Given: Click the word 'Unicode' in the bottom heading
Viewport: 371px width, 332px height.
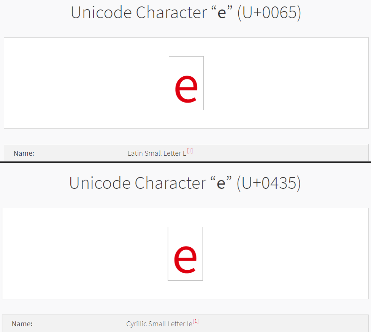Looking at the screenshot, I should click(x=100, y=183).
